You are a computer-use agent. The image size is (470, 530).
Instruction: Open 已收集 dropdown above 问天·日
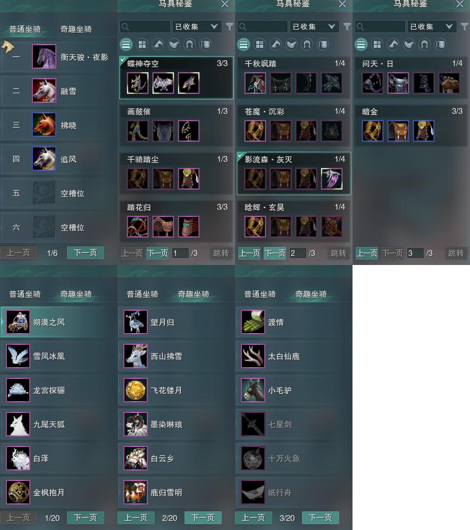pyautogui.click(x=432, y=27)
